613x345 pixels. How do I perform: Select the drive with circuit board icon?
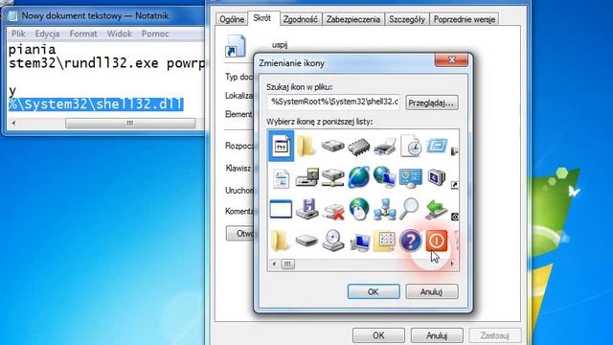pos(306,178)
